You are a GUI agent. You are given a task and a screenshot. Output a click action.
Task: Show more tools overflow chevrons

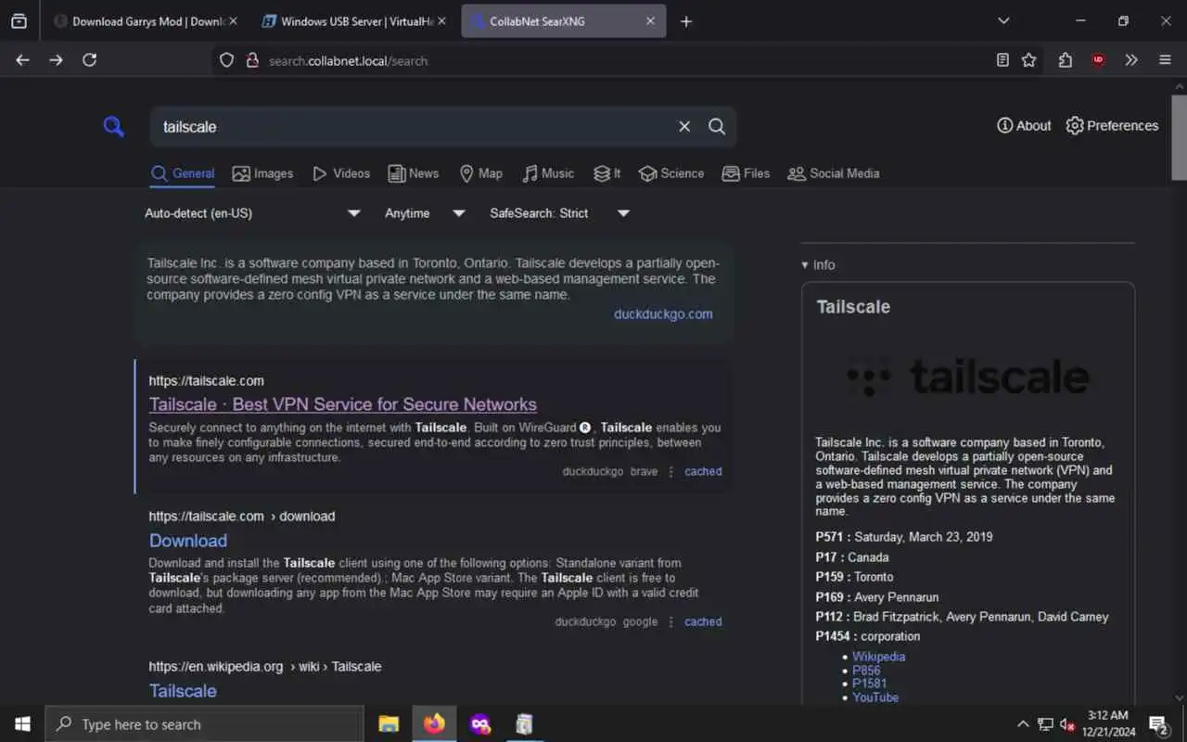pyautogui.click(x=1131, y=59)
